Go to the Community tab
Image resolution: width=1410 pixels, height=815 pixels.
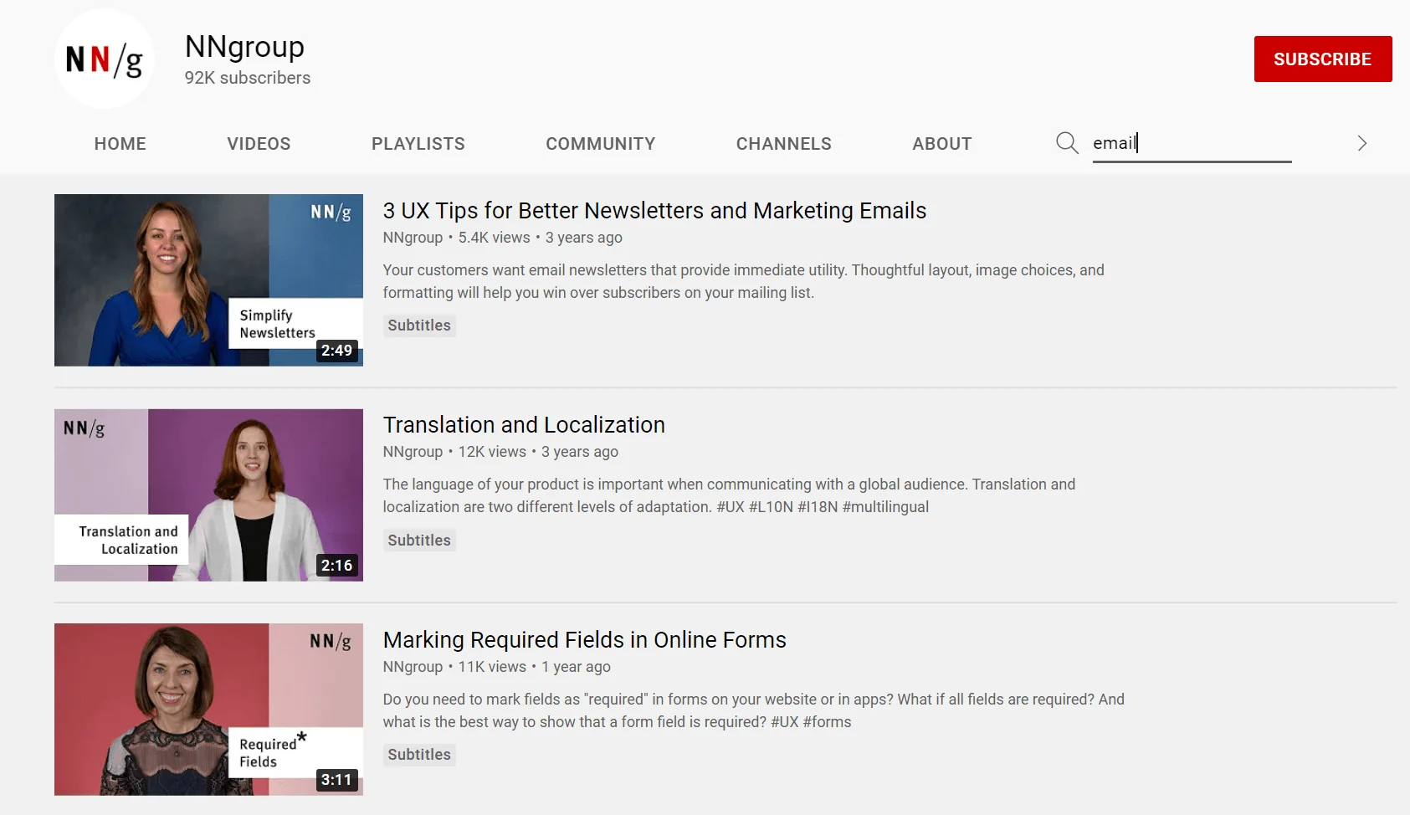coord(601,144)
